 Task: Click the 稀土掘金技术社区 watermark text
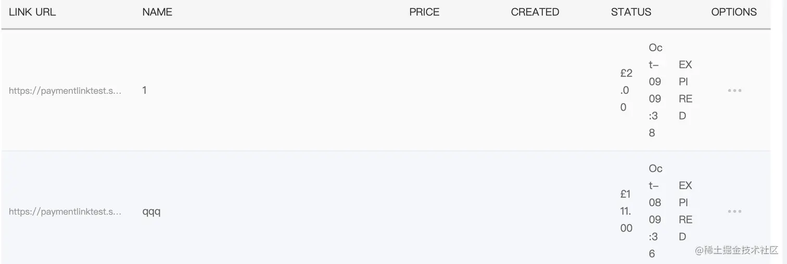click(741, 250)
